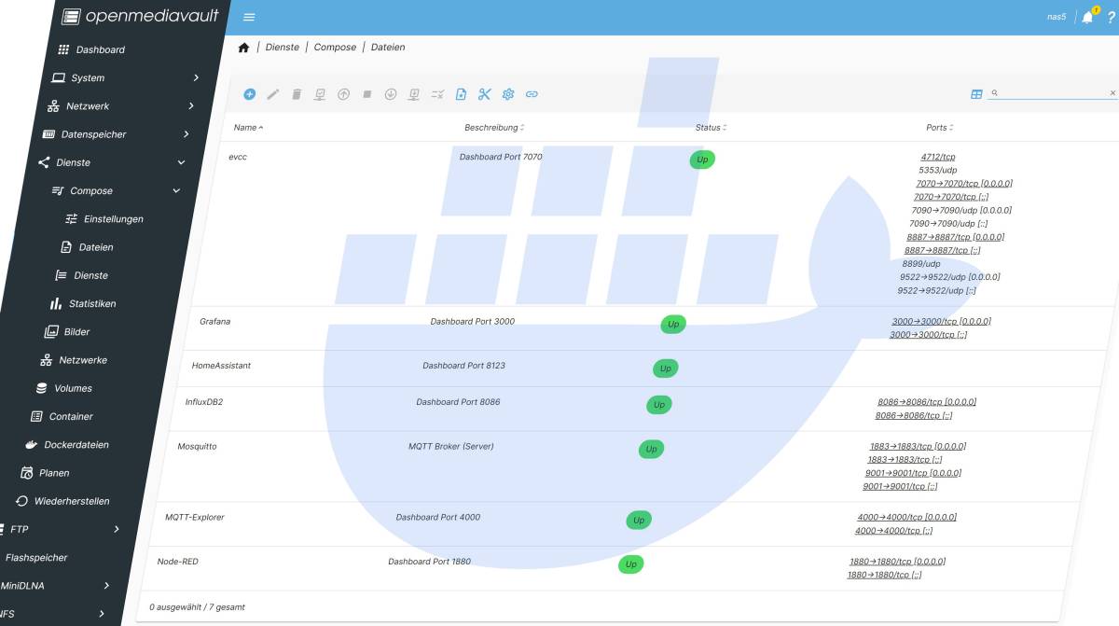This screenshot has width=1119, height=626.
Task: Click the prune list toolbar icon
Action: [x=437, y=94]
